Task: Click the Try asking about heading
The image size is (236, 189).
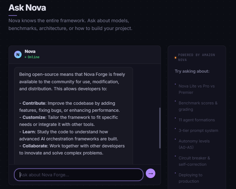Action: click(x=192, y=71)
